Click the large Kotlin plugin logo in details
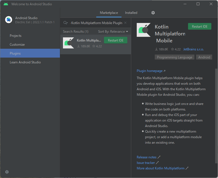The height and width of the screenshot is (178, 218). click(144, 30)
